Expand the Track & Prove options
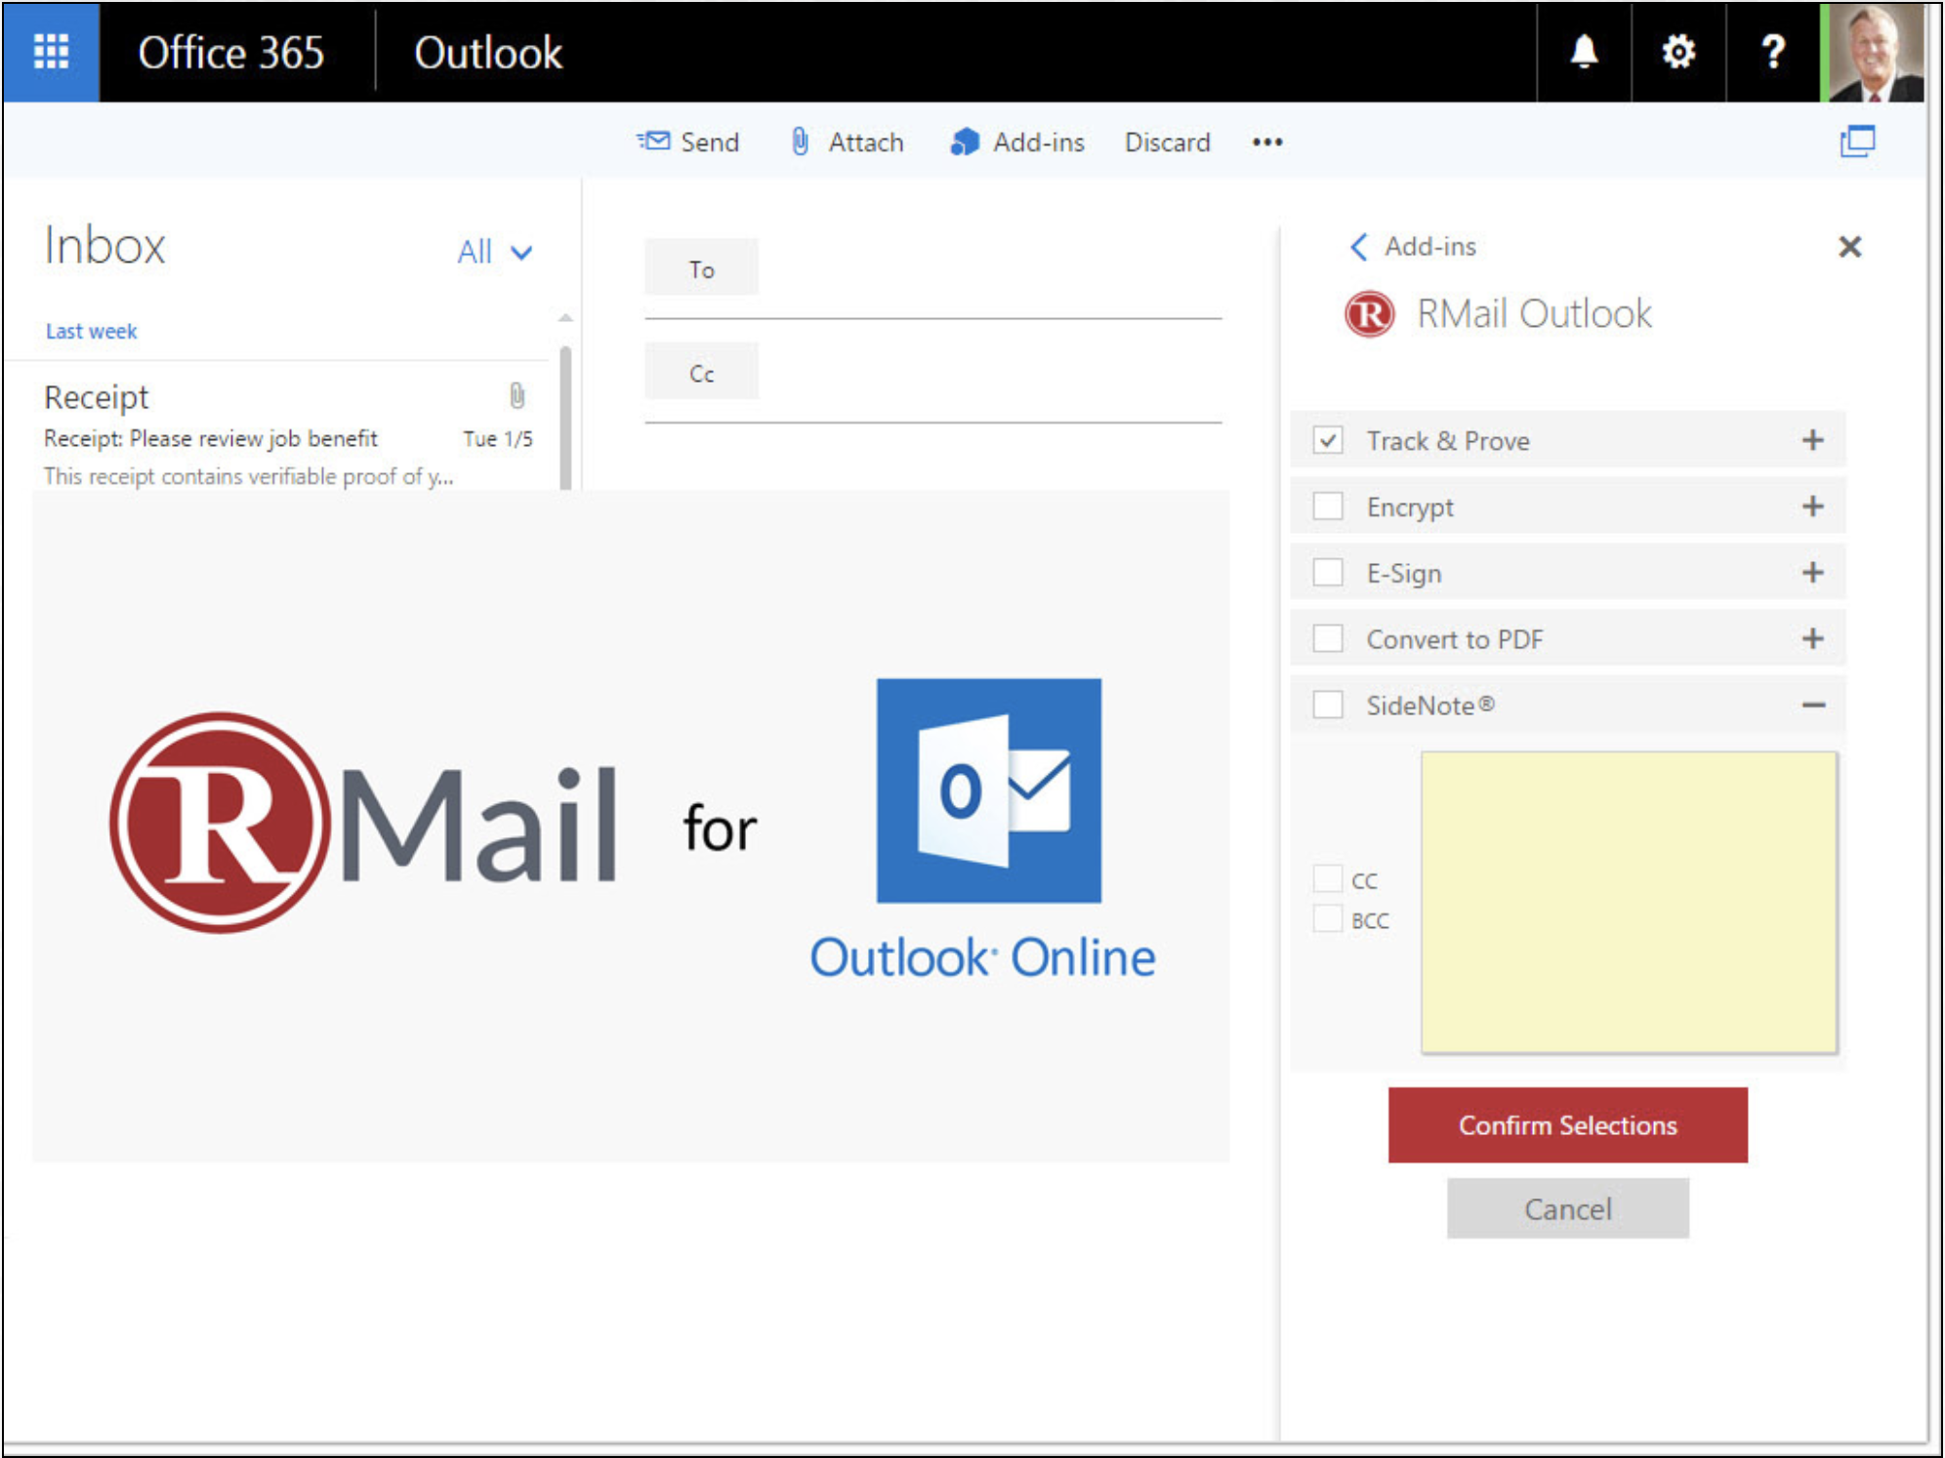The height and width of the screenshot is (1458, 1945). click(1813, 440)
